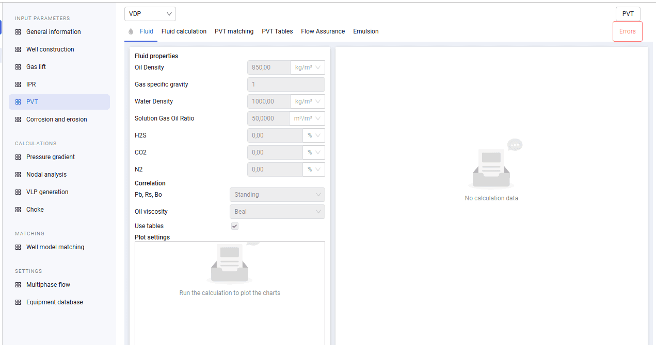Click the icon beside Corrosion and erosion
The height and width of the screenshot is (345, 656).
click(x=18, y=119)
